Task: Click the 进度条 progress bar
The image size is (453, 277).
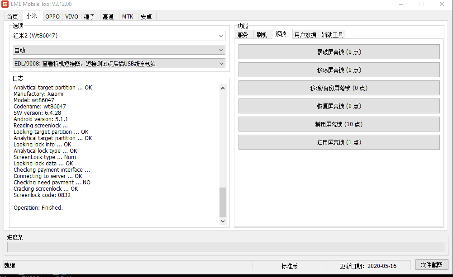Action: point(226,247)
